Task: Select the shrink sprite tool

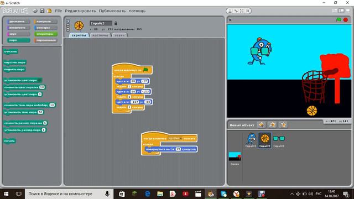Action: coord(248,11)
